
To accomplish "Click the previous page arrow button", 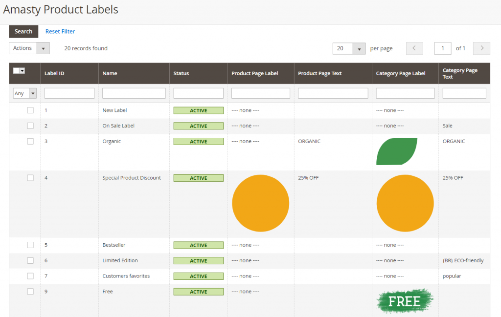I will pyautogui.click(x=414, y=48).
